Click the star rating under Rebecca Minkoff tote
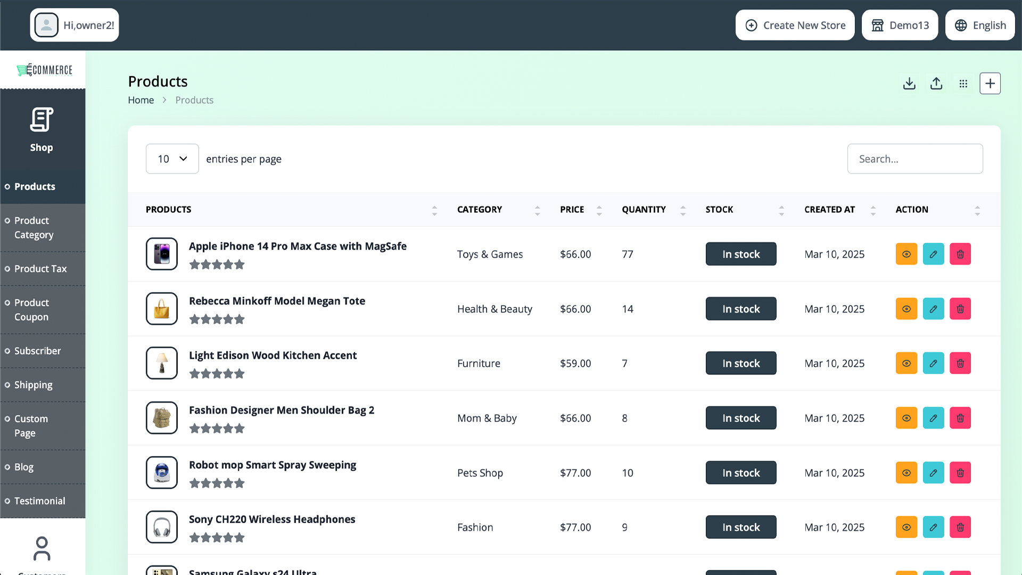Image resolution: width=1022 pixels, height=575 pixels. click(x=217, y=319)
